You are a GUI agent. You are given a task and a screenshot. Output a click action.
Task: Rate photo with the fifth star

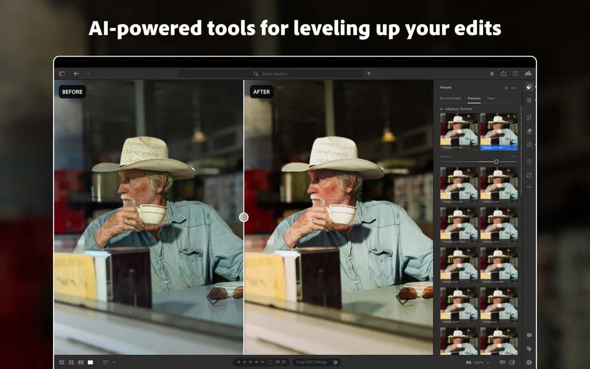262,362
